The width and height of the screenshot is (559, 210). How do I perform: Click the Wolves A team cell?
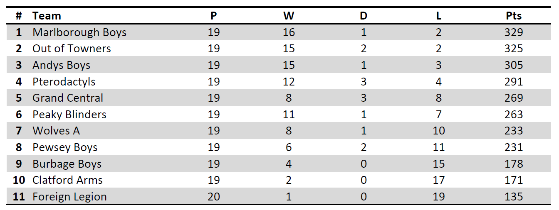pyautogui.click(x=56, y=131)
